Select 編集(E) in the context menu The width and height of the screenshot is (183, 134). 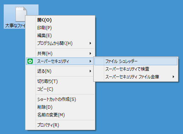[60, 36]
